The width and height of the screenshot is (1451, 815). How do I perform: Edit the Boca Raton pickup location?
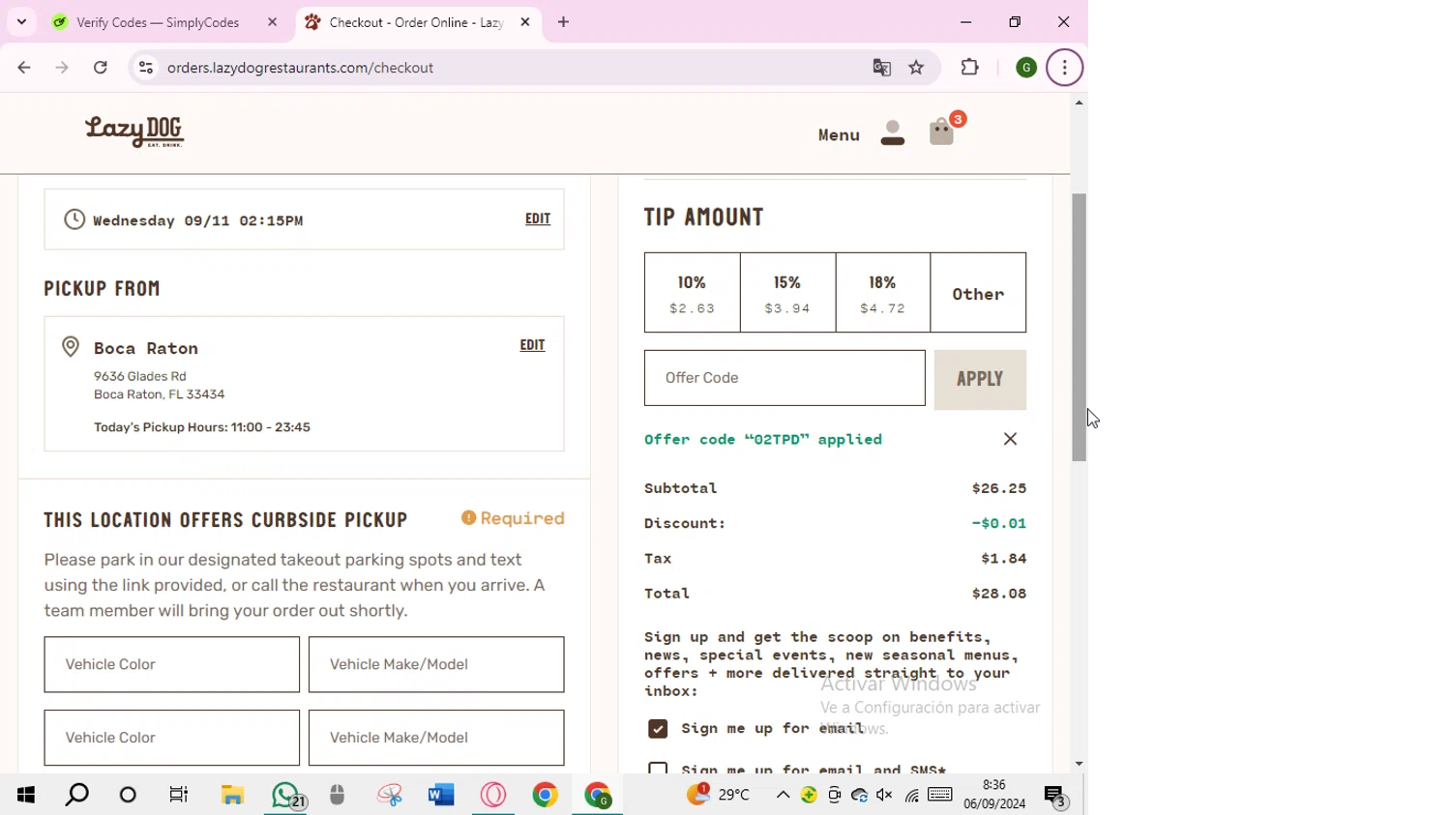[532, 345]
